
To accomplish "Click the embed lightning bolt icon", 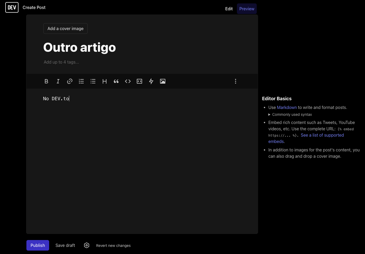I will click(151, 81).
